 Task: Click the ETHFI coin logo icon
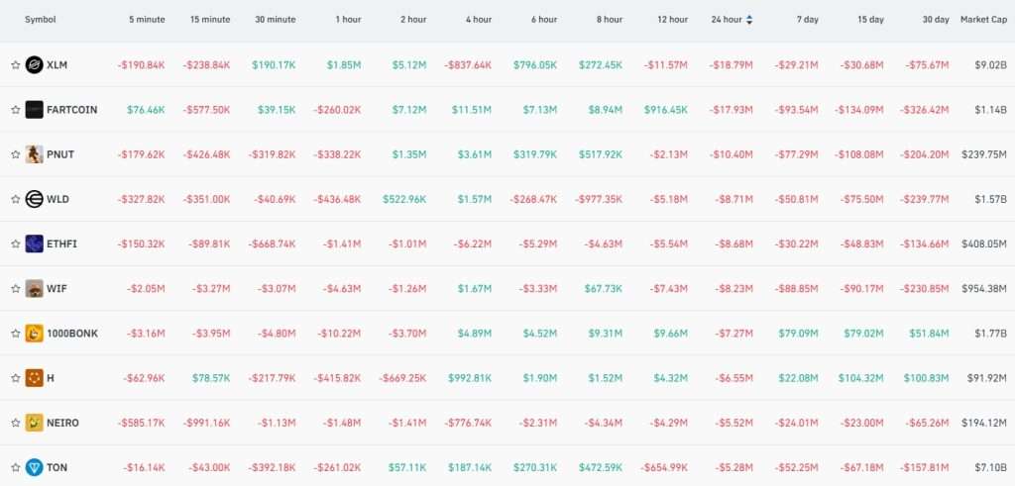pyautogui.click(x=35, y=243)
